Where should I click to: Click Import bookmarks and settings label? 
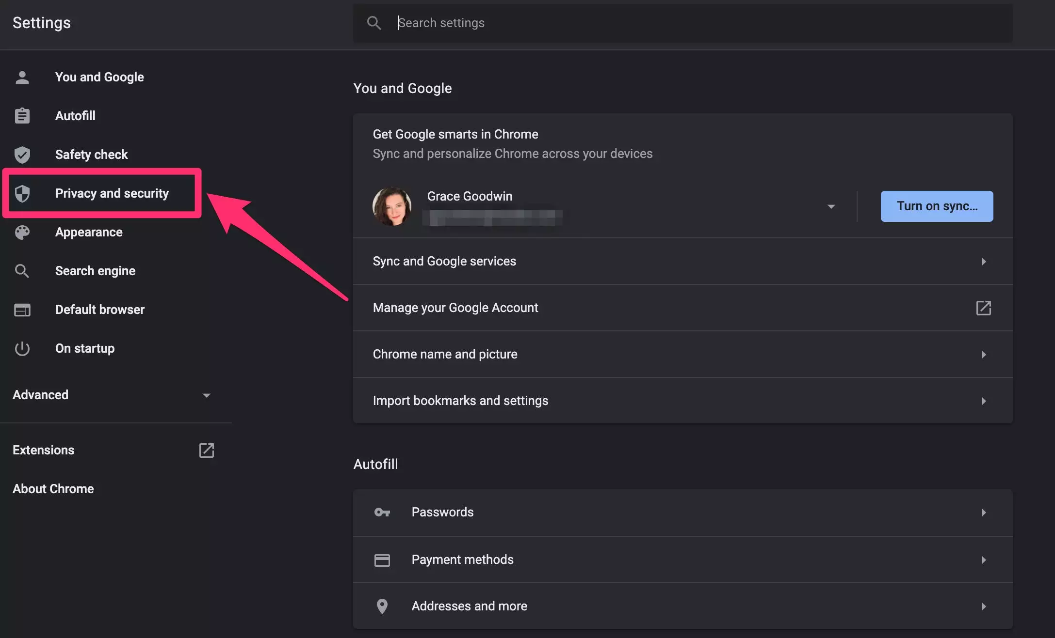tap(460, 401)
